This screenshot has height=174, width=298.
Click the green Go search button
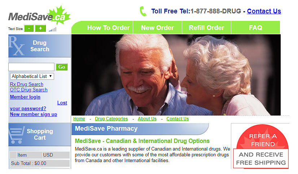[62, 67]
